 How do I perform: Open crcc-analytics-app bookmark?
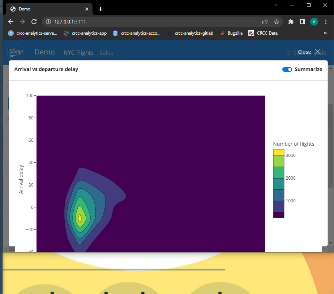(x=85, y=33)
